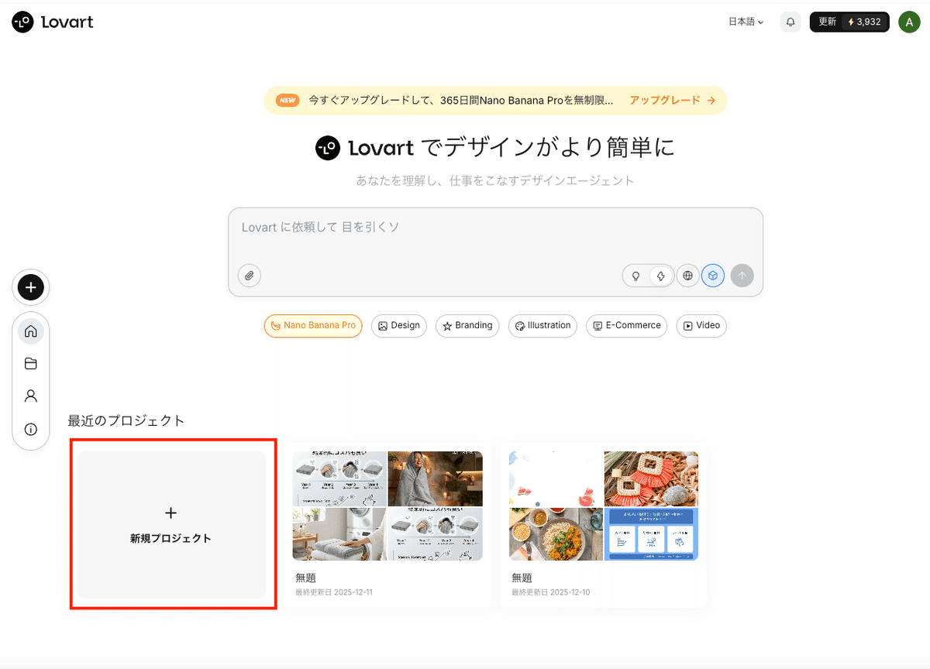The image size is (930, 669).
Task: Open the account avatar menu
Action: (909, 22)
